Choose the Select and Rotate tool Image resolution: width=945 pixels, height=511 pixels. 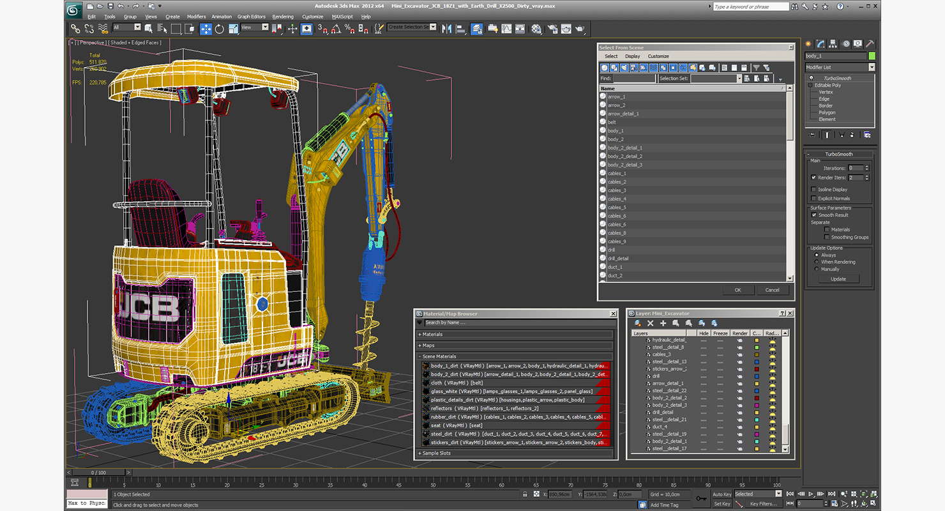(x=220, y=29)
